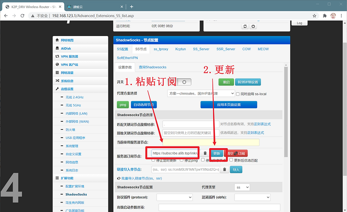Screen dimensions: 347x212
Task: Click the green 重启 button
Action: pos(226,82)
